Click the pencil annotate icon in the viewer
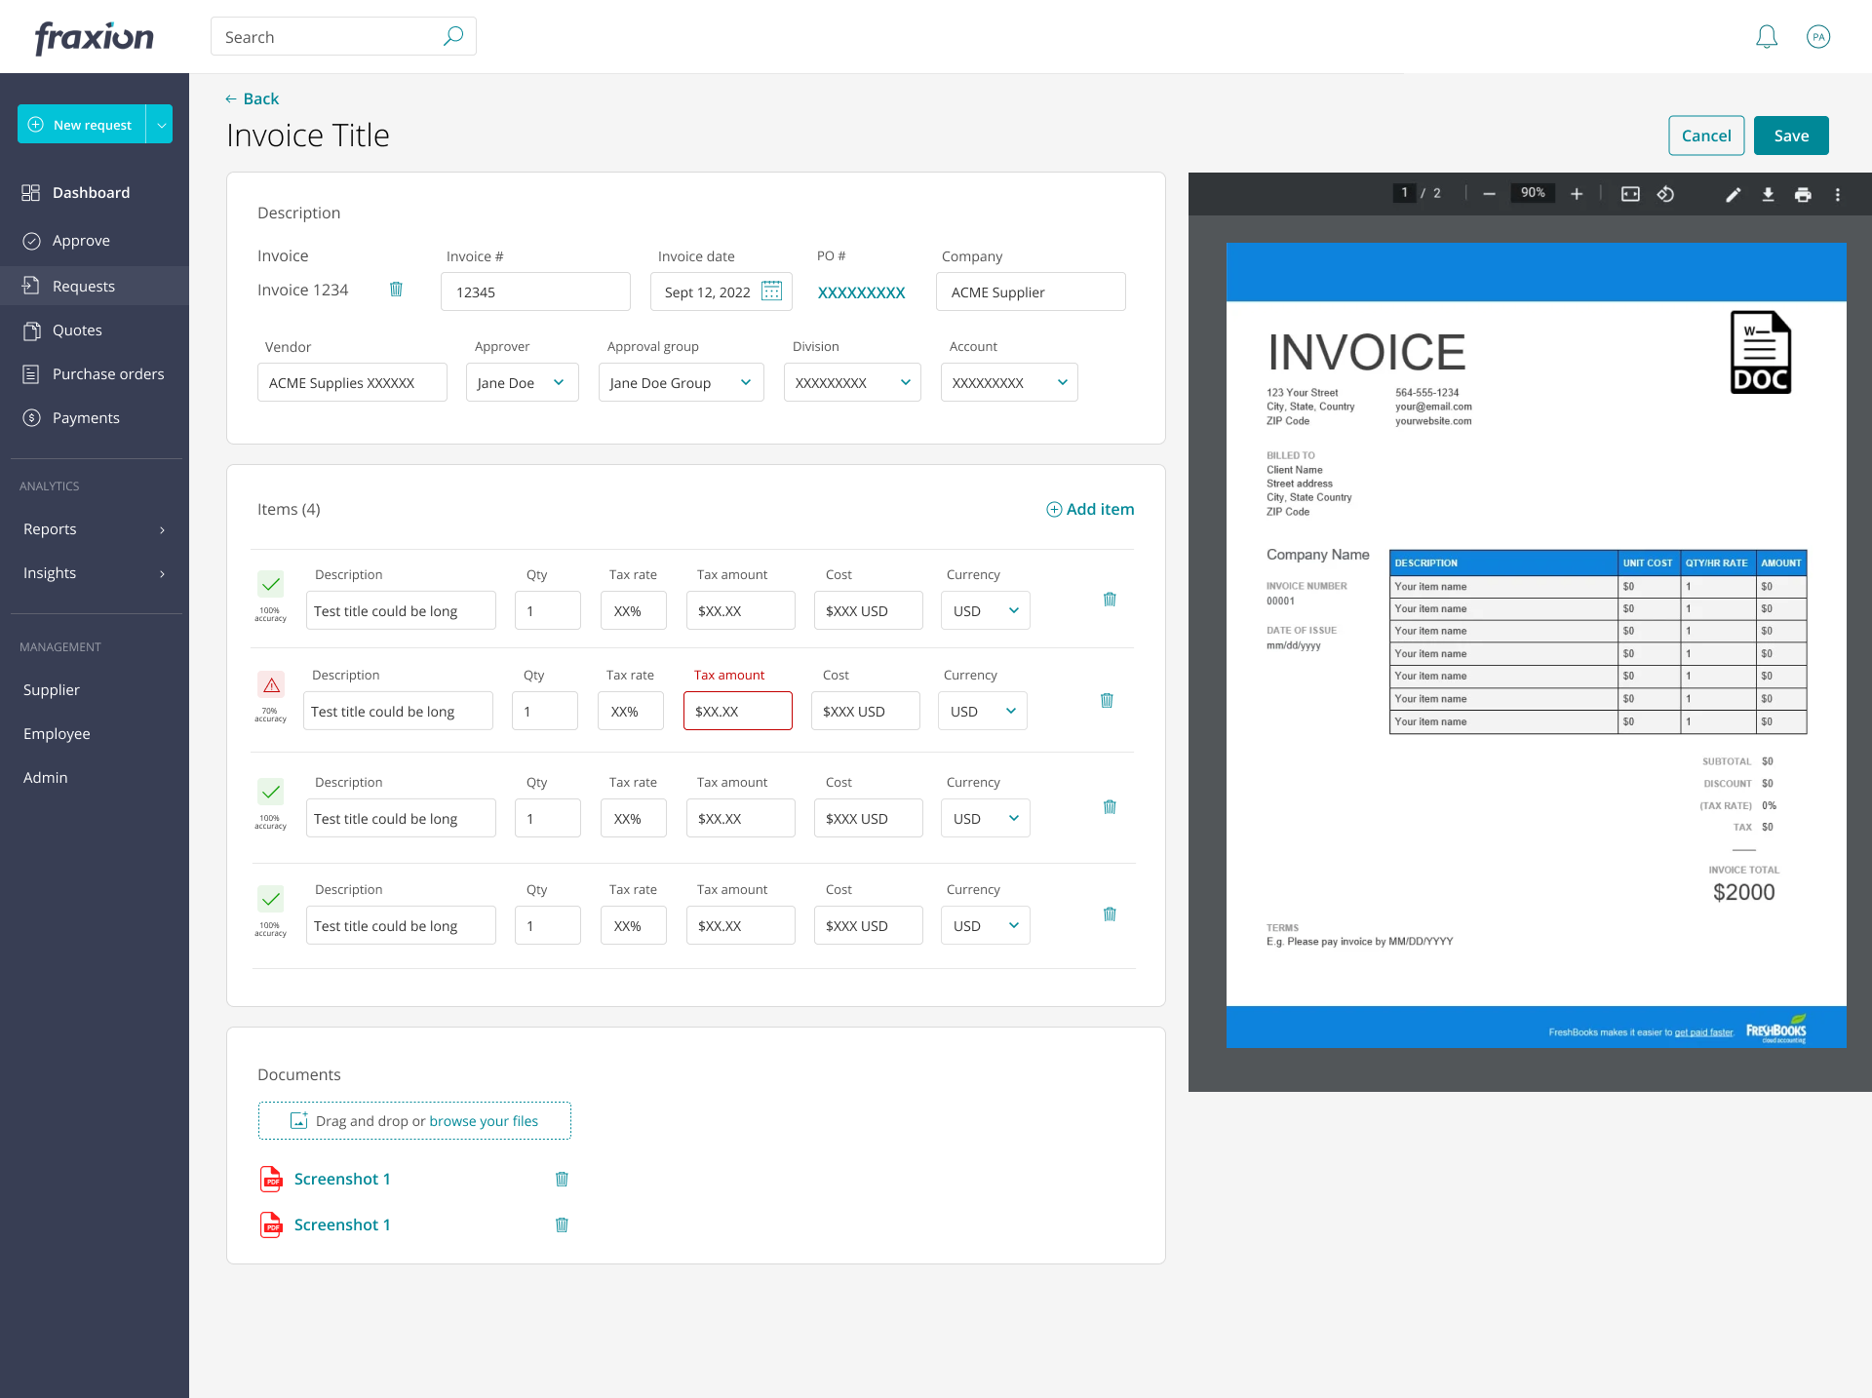This screenshot has height=1398, width=1872. (1733, 194)
